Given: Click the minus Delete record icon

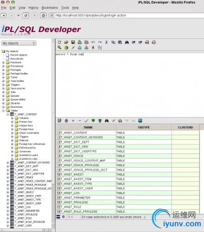Looking at the screenshot, I should tap(80, 121).
